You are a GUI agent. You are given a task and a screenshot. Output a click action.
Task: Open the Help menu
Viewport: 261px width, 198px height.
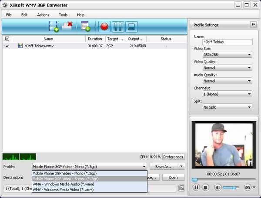81,15
